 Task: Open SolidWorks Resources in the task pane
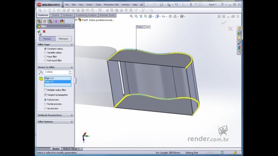(239, 28)
